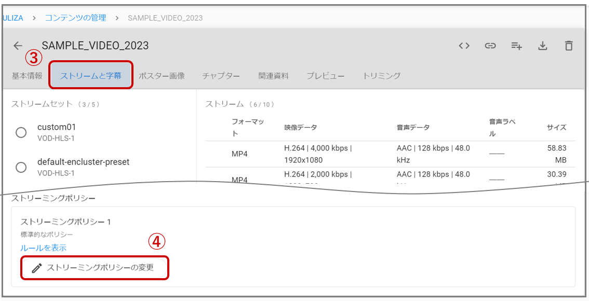Open the 関連資料 tab
Image resolution: width=589 pixels, height=301 pixels.
pyautogui.click(x=273, y=76)
